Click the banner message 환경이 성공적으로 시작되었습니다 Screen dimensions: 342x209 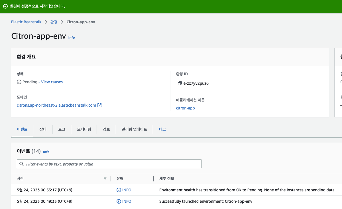tap(37, 6)
